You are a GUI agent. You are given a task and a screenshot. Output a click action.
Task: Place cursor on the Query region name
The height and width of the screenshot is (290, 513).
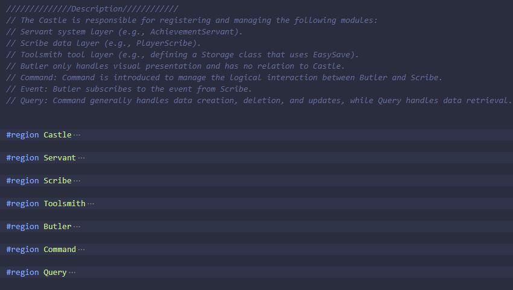point(55,273)
